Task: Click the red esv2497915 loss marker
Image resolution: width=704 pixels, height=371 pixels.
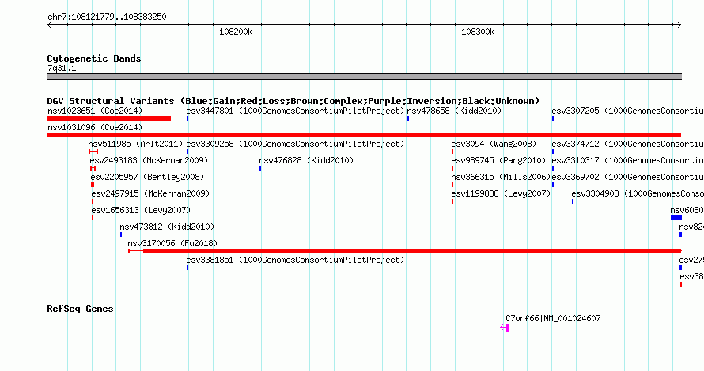Action: click(93, 201)
